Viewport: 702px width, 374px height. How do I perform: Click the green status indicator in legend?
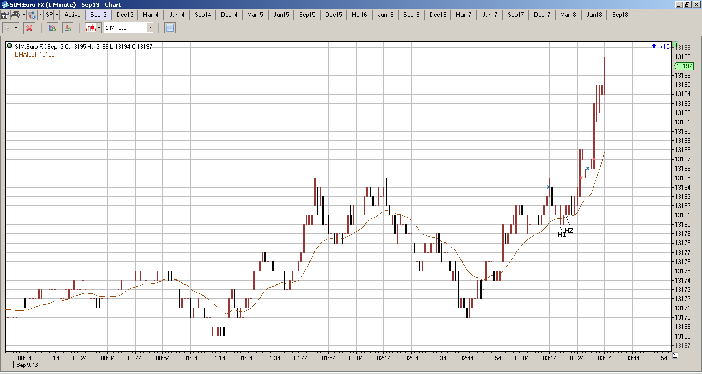coord(9,46)
